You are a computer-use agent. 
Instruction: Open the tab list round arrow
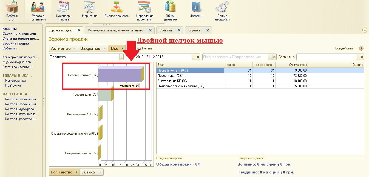coord(365,30)
